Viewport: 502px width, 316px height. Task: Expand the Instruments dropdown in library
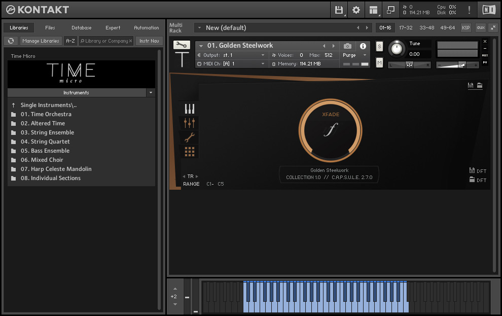click(150, 93)
